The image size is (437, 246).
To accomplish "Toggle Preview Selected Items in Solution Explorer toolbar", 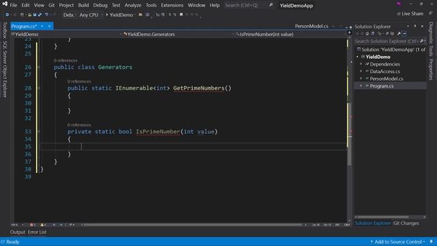I will coord(404,33).
